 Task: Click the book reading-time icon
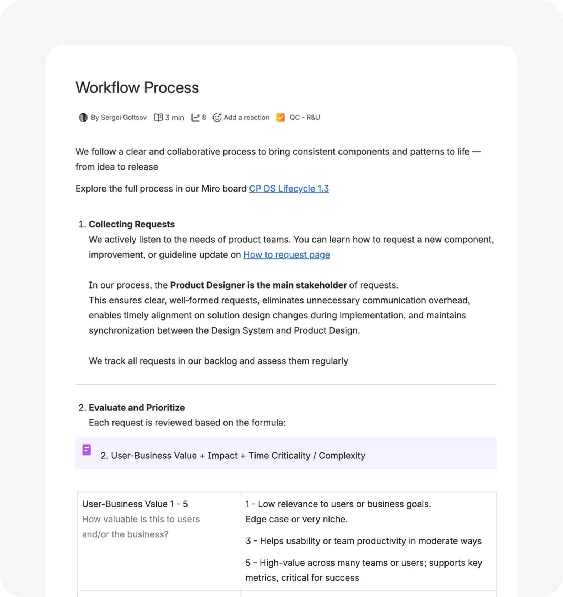(158, 118)
